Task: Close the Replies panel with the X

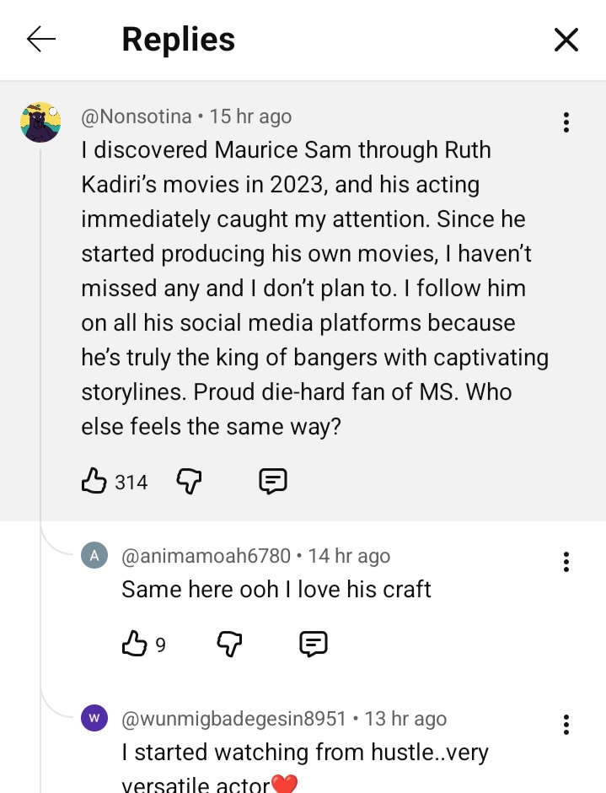Action: (x=566, y=39)
